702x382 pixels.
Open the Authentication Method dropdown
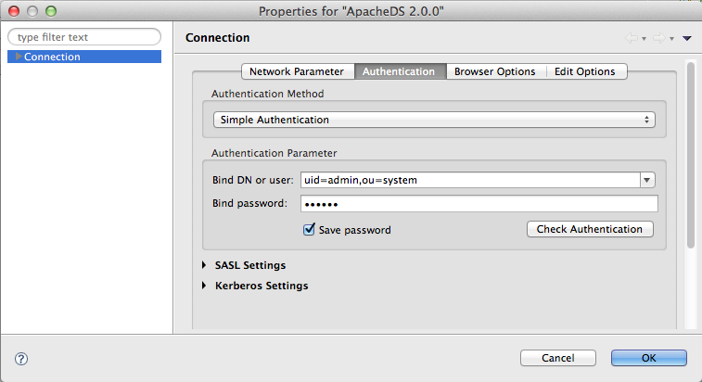point(433,120)
